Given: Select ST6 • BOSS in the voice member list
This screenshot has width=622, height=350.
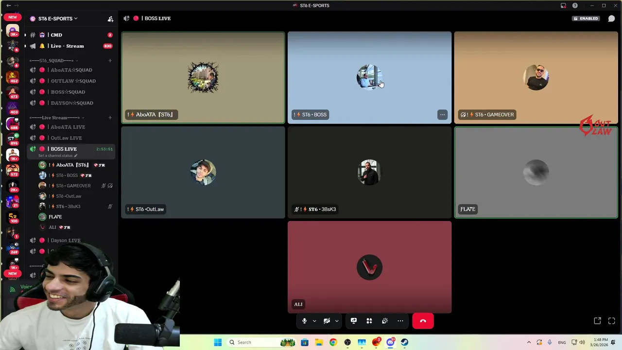Looking at the screenshot, I should 76,175.
